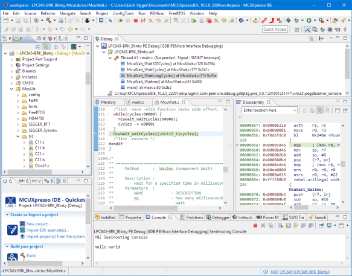The image size is (352, 276).
Task: Open the ConfigTools menu
Action: [x=123, y=13]
